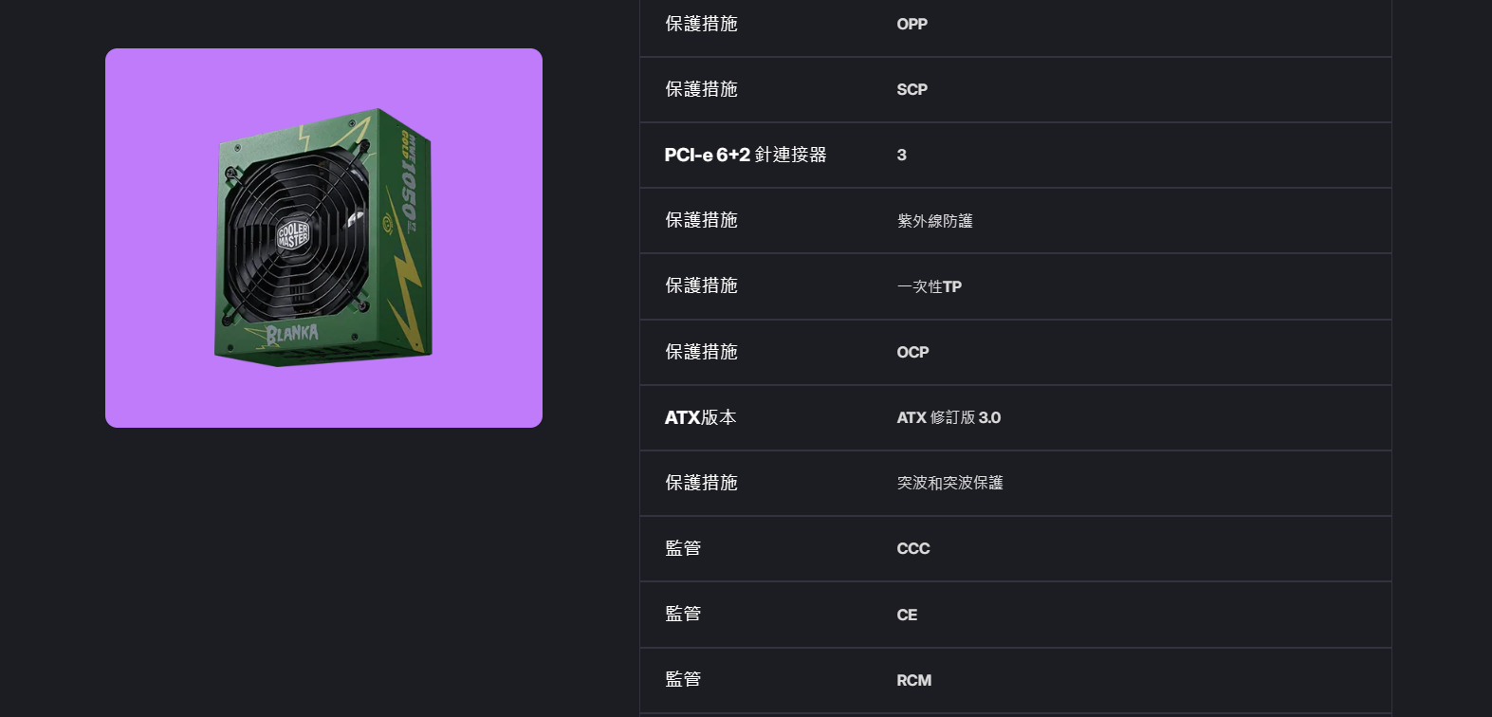1492x717 pixels.
Task: Click the 突波和突波保護 text
Action: (x=949, y=483)
